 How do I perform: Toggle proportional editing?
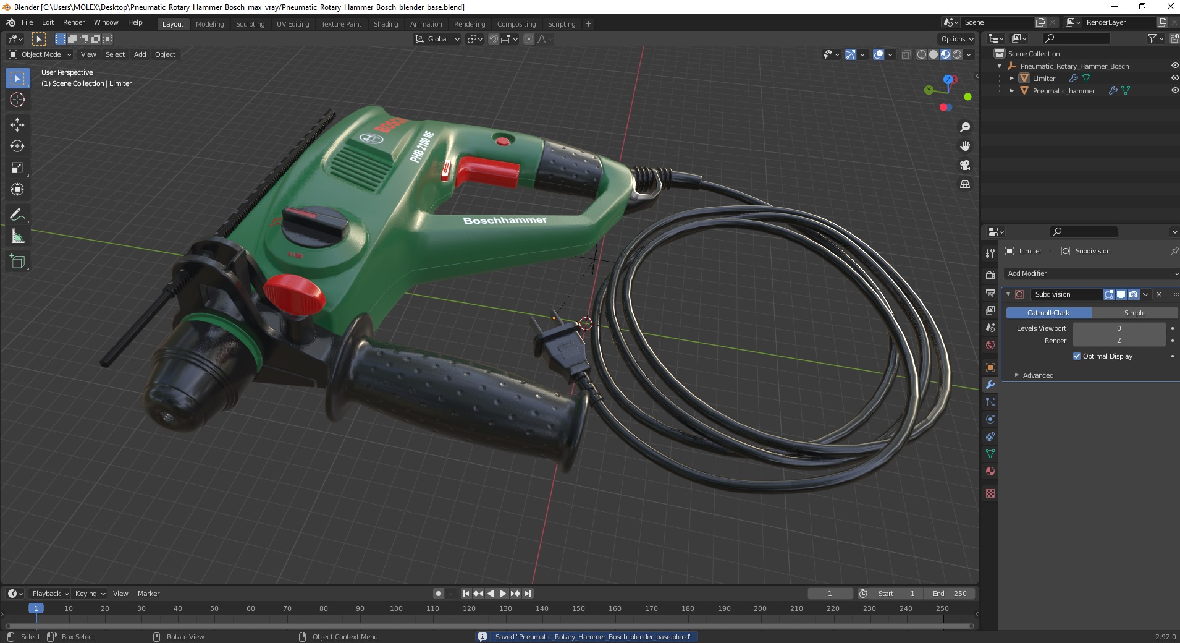tap(529, 39)
